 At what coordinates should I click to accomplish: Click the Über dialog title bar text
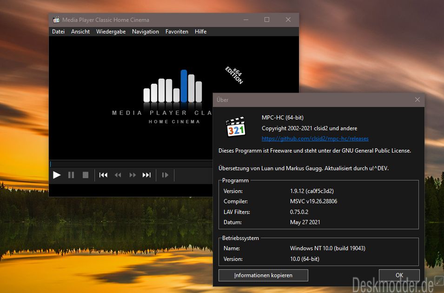tap(223, 100)
